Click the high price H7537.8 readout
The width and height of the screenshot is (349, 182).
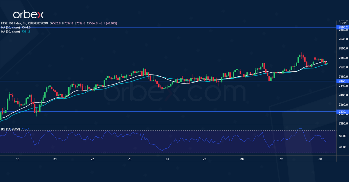[x=68, y=23]
